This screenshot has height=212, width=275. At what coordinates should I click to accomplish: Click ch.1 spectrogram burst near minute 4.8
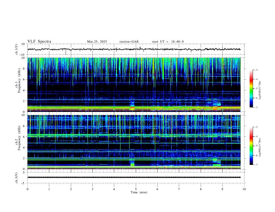pyautogui.click(x=132, y=105)
